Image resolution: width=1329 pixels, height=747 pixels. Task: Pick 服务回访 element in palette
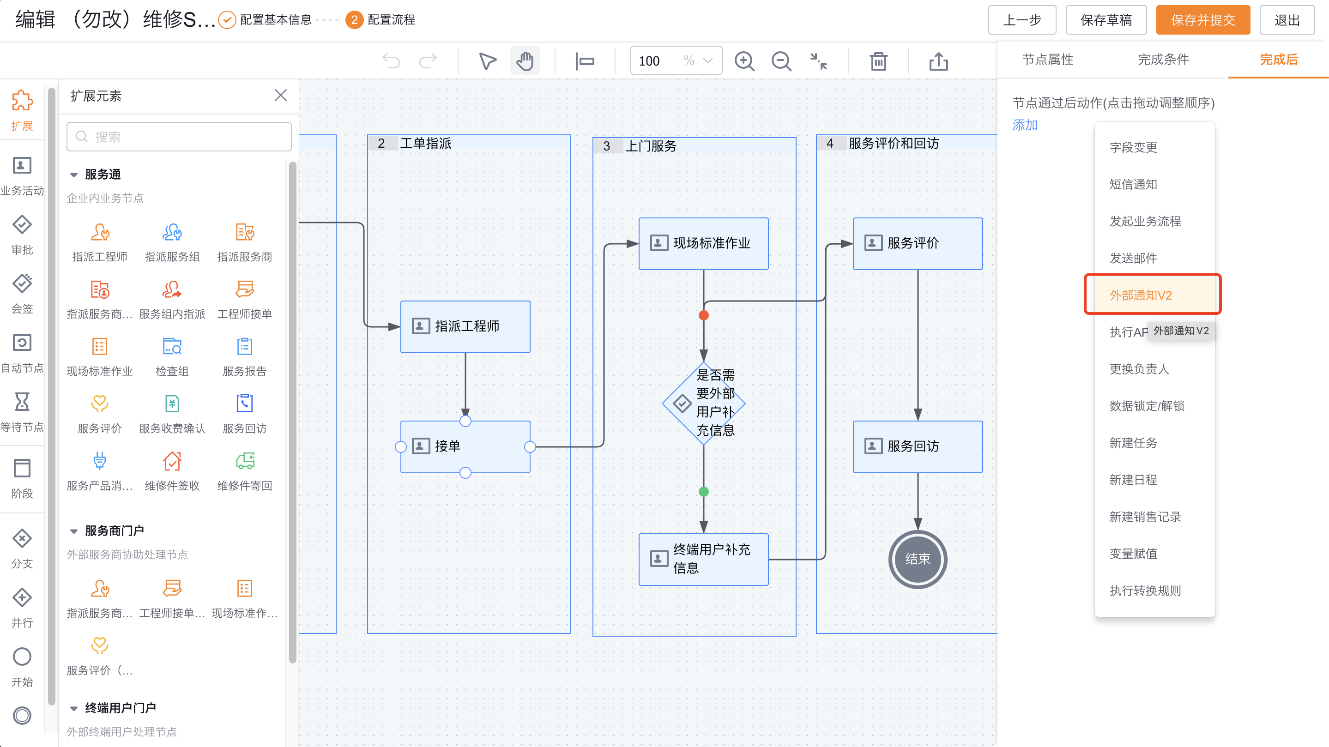coord(245,414)
